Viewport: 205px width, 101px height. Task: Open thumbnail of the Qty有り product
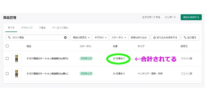16,58
